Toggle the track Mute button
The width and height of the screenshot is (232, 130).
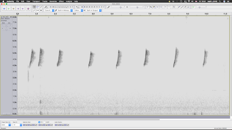(x=3, y=23)
